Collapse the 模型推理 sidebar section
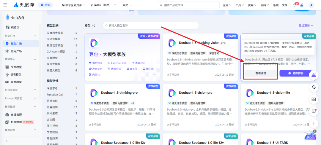The height and width of the screenshot is (145, 321). (x=35, y=107)
